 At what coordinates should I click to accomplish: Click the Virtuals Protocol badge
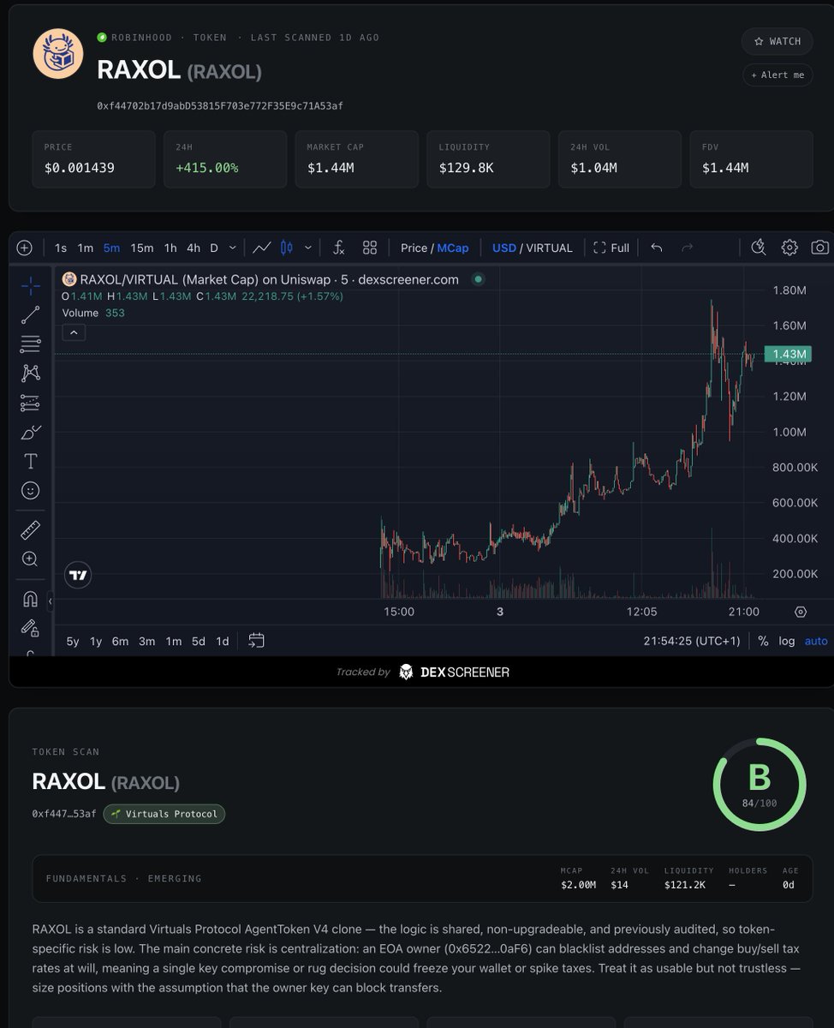(164, 814)
